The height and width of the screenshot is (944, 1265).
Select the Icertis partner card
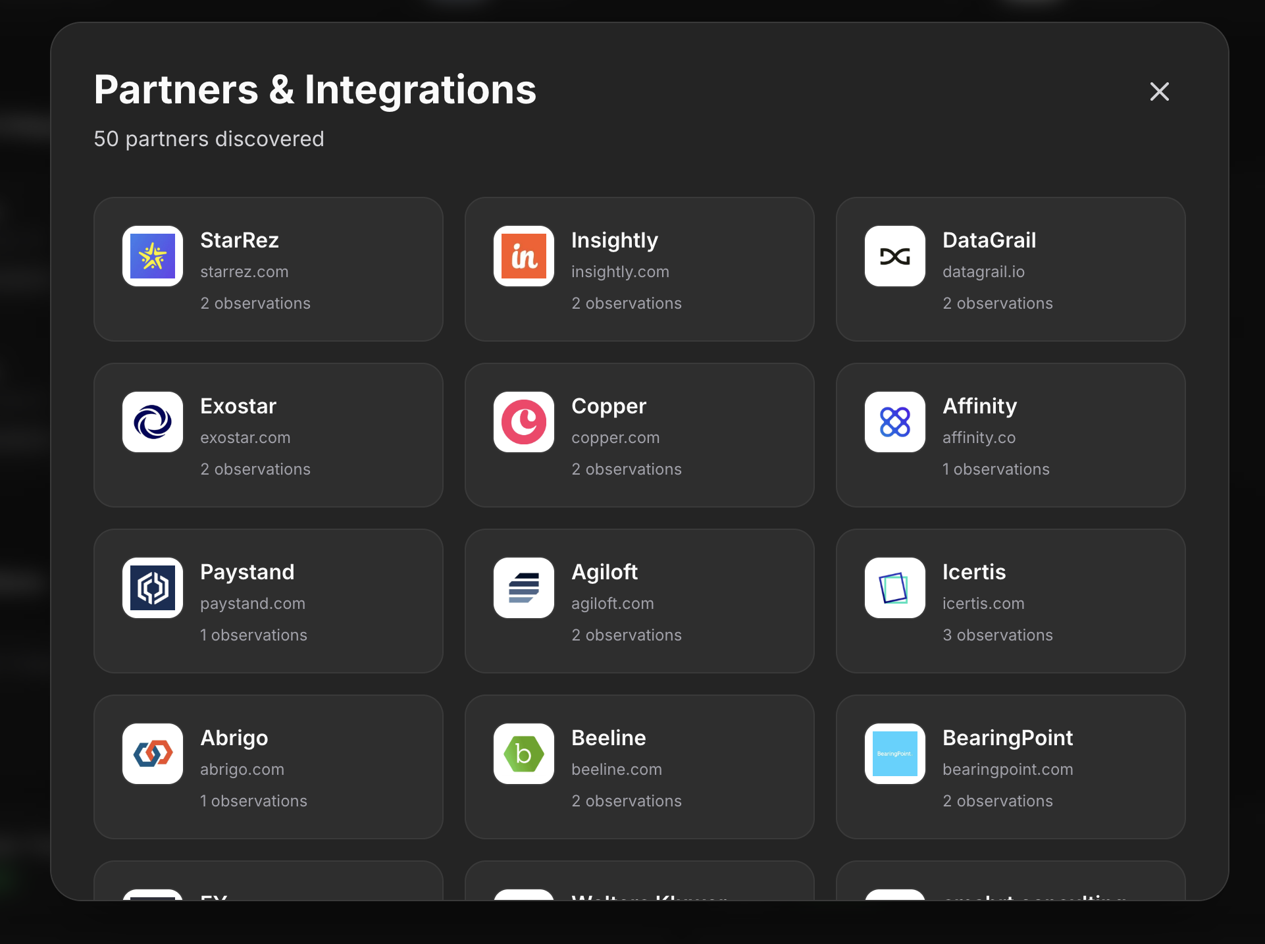coord(1011,601)
